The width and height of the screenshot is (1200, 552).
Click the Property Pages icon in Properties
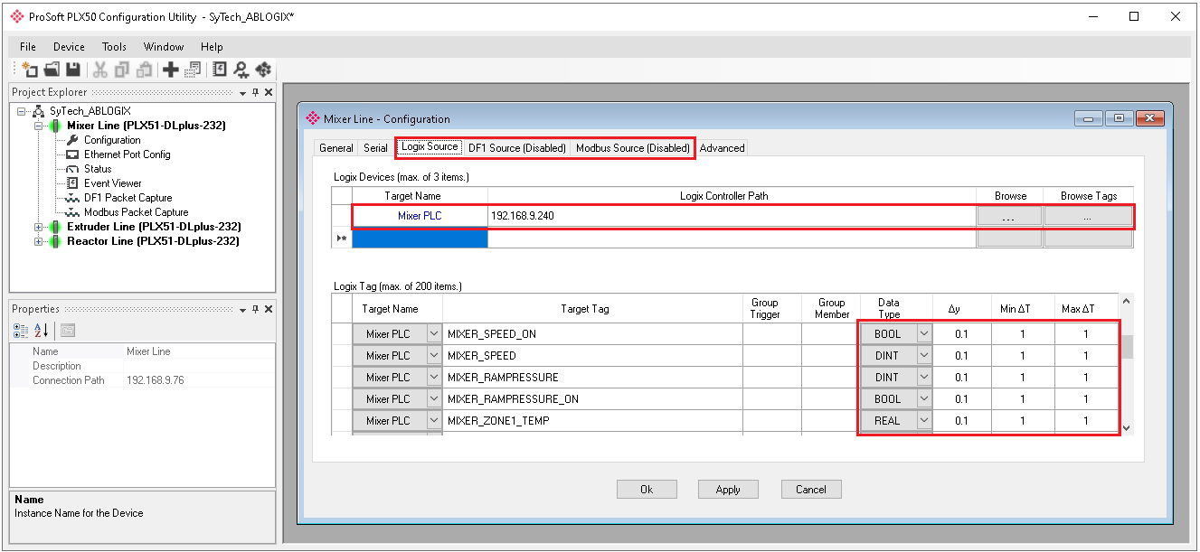point(68,331)
